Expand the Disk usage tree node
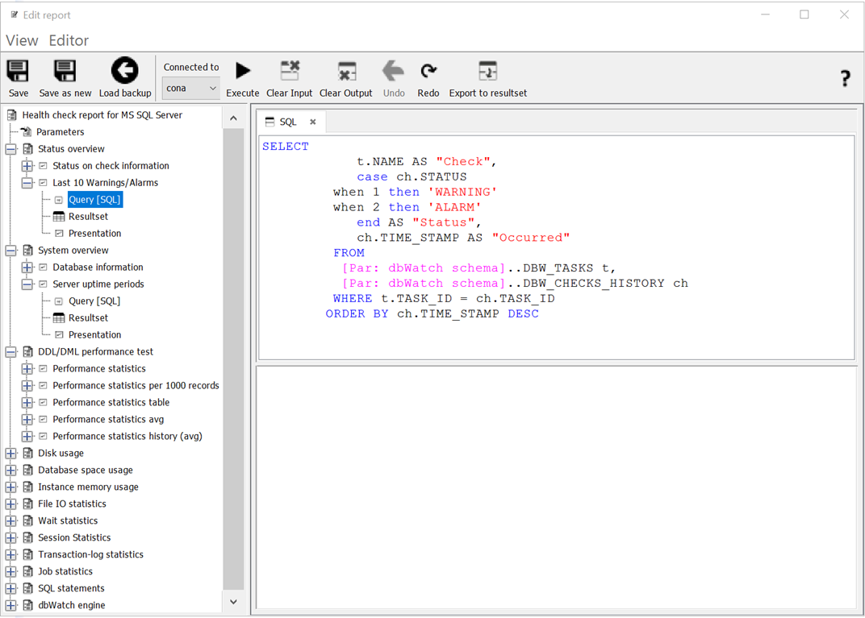 tap(11, 454)
